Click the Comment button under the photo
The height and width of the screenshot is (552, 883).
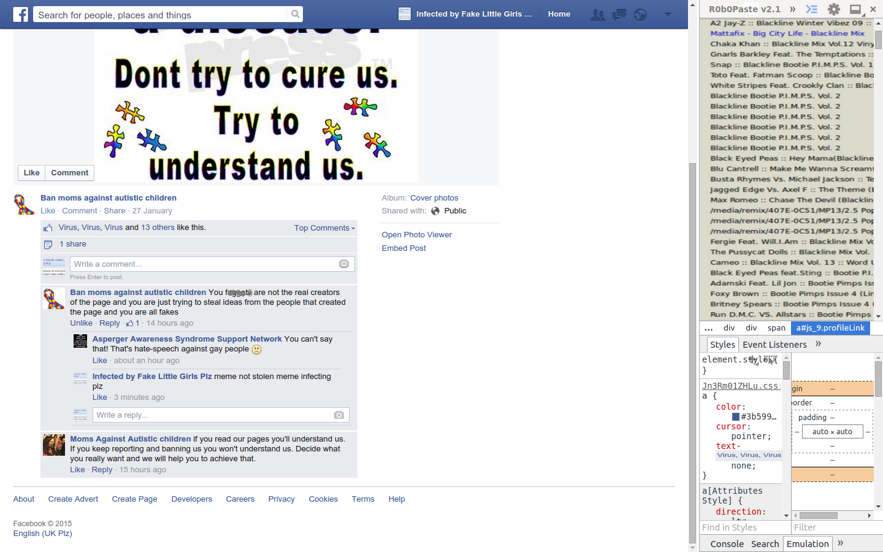[69, 173]
